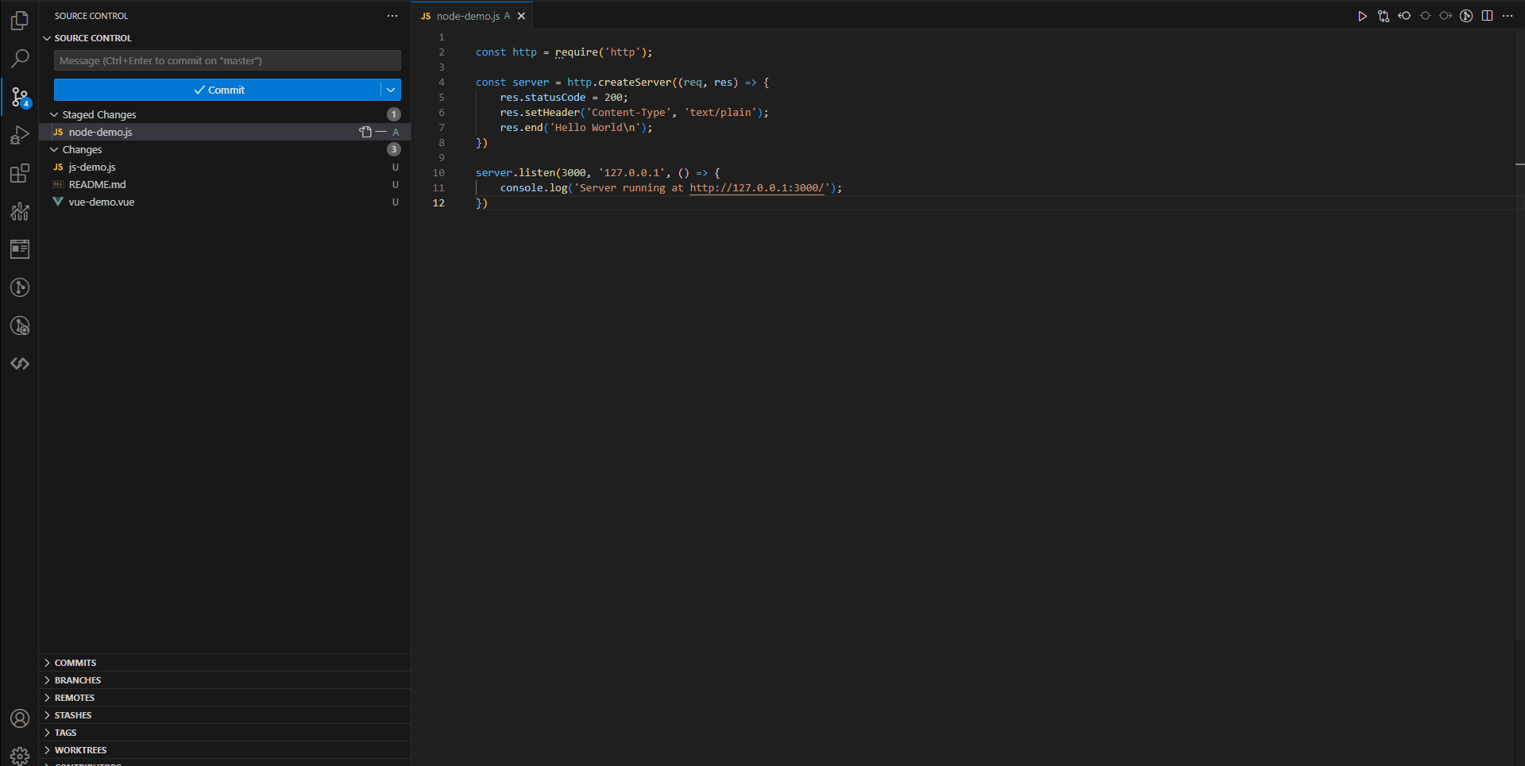Expand the BRANCHES section
This screenshot has height=766, width=1525.
[x=225, y=680]
